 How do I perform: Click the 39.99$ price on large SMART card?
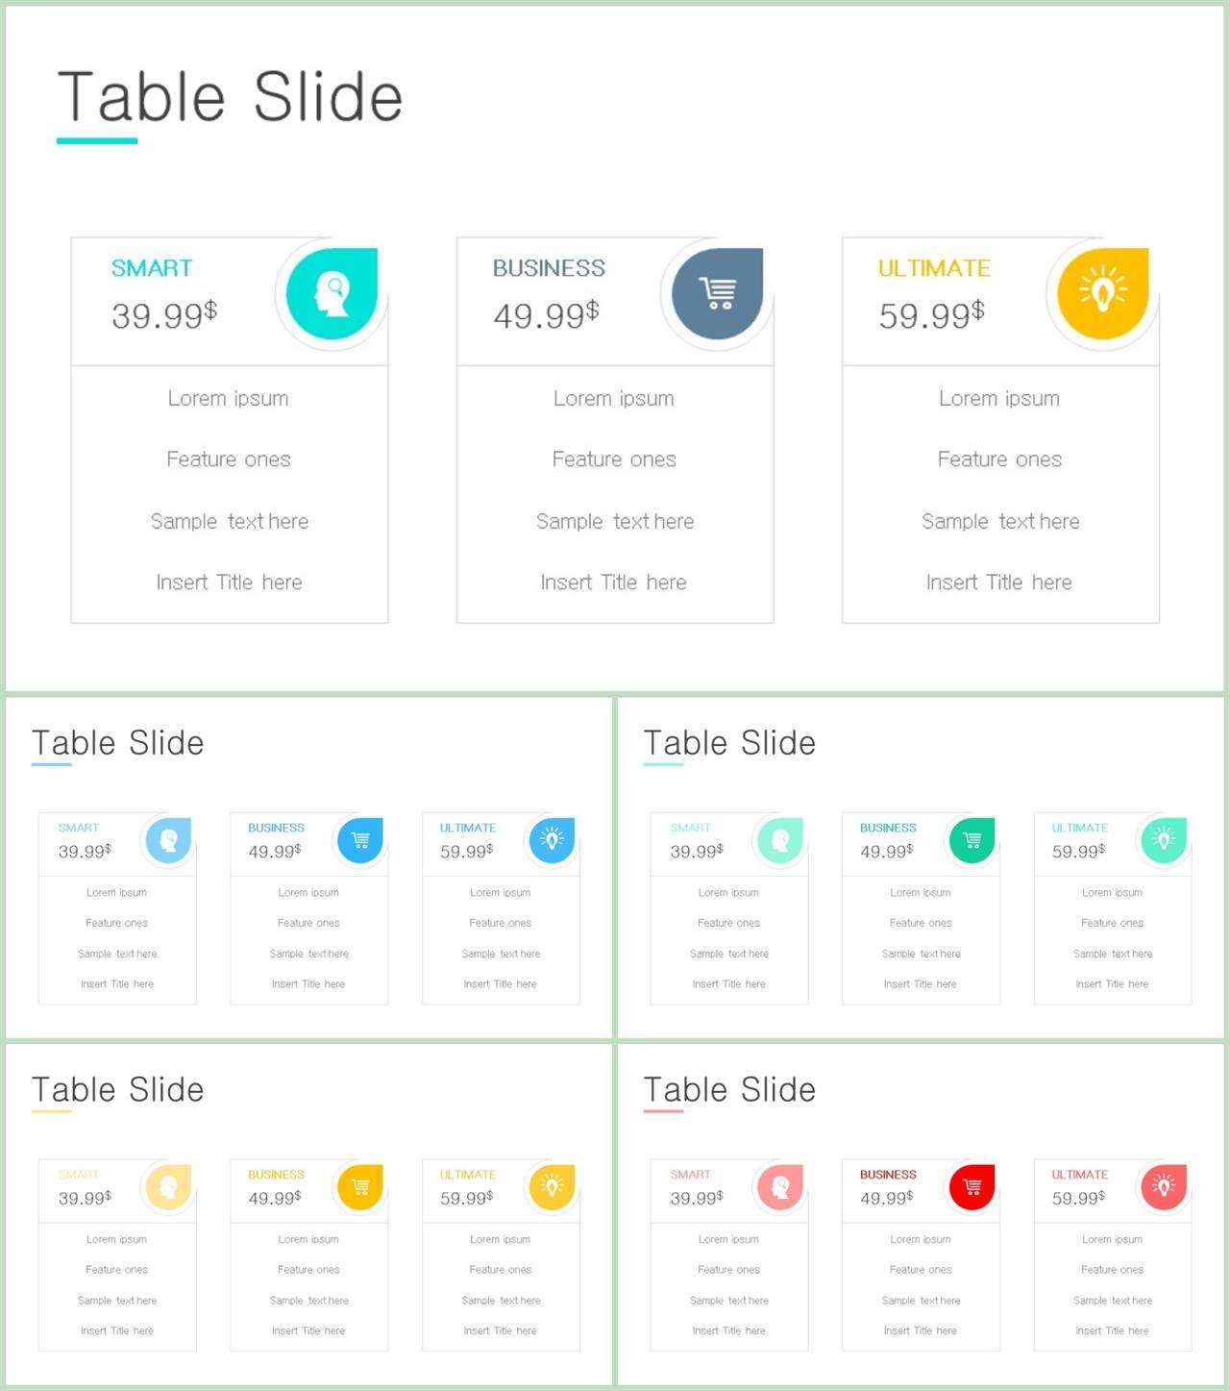164,314
